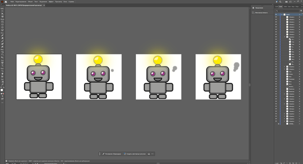
Task: Collapse the Слой 1 layer tree
Action: [x=282, y=14]
